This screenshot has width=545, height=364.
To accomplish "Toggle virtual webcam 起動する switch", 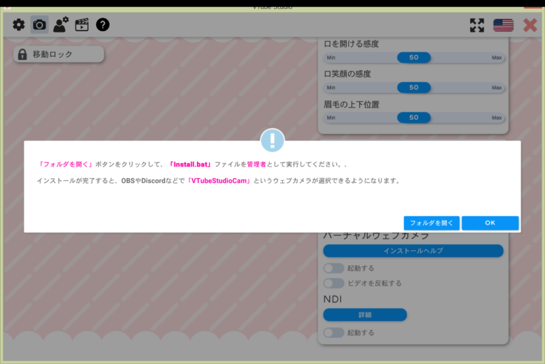I will click(334, 268).
